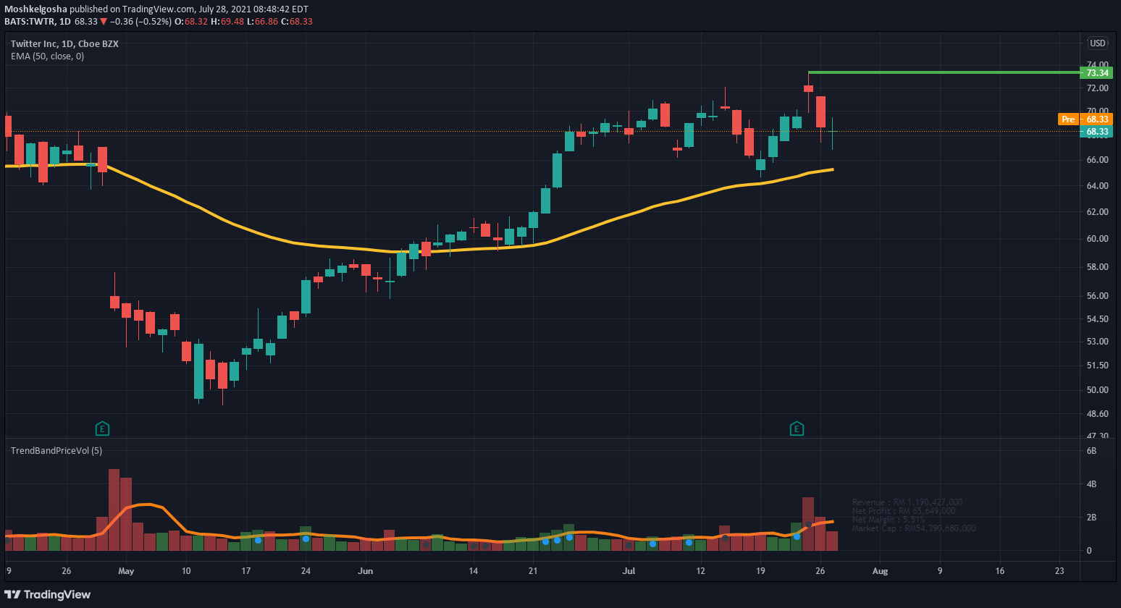Screen dimensions: 1121x608
Task: Click the May date axis label
Action: point(126,571)
